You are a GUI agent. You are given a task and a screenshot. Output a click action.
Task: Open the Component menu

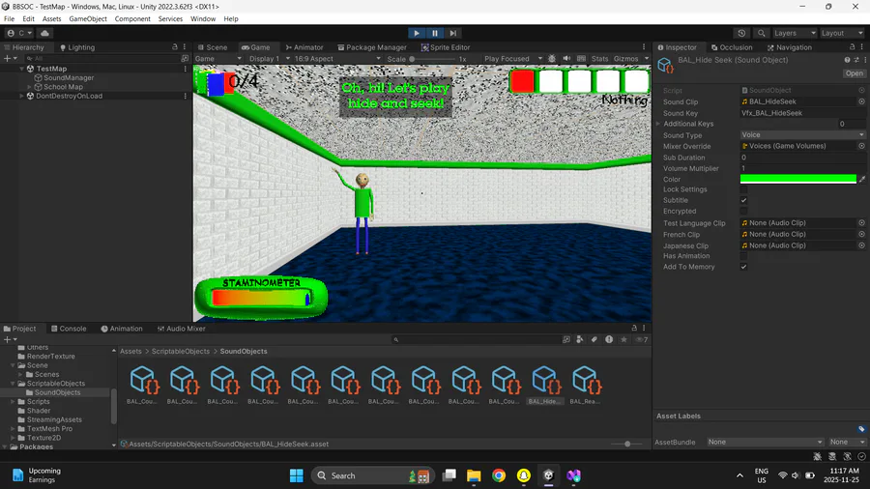[132, 19]
